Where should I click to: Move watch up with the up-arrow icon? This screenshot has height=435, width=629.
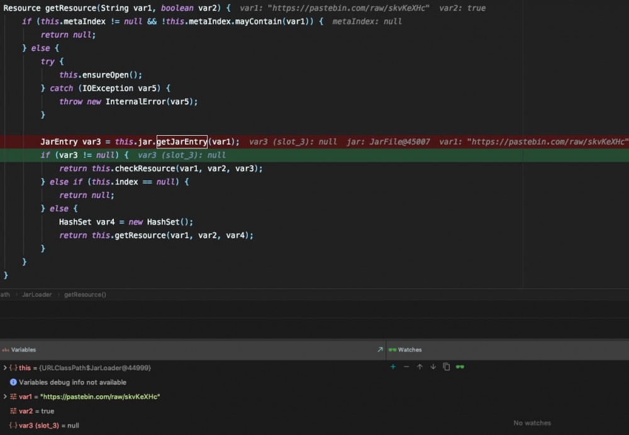[420, 366]
